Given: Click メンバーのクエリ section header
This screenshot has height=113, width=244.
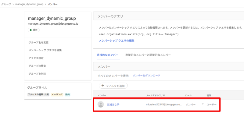Looking at the screenshot, I should [110, 16].
